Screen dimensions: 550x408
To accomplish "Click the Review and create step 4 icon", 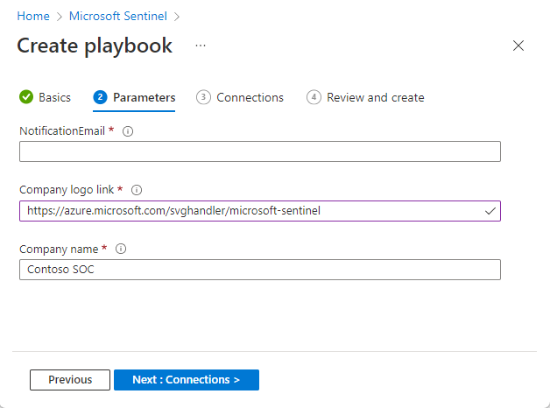I will pyautogui.click(x=314, y=97).
